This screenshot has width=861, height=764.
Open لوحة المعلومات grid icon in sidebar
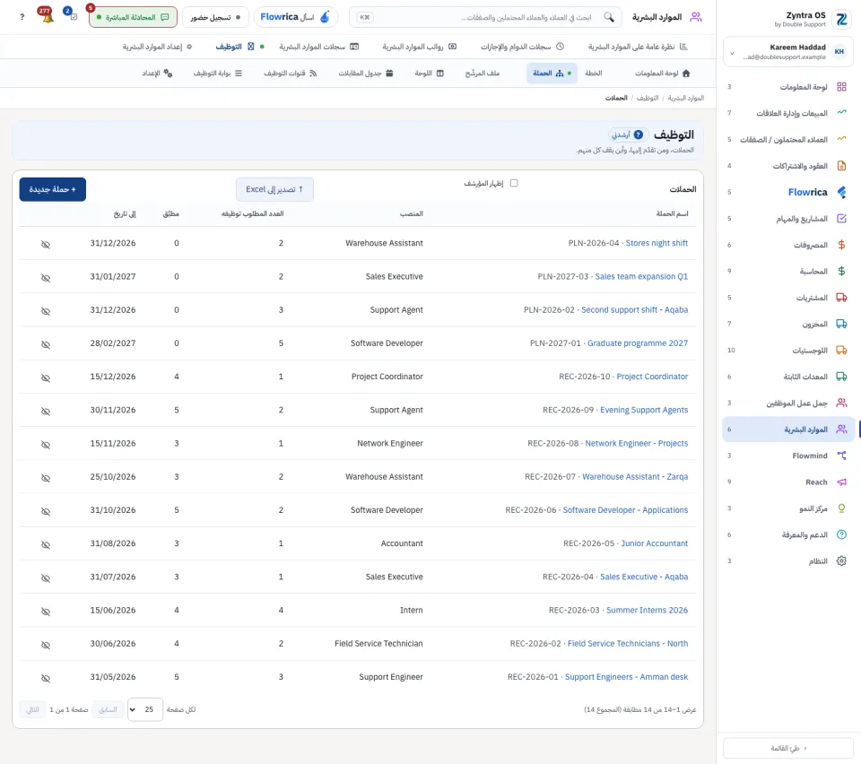(841, 87)
